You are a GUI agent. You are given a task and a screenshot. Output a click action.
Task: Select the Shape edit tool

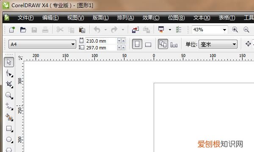[x=9, y=73]
